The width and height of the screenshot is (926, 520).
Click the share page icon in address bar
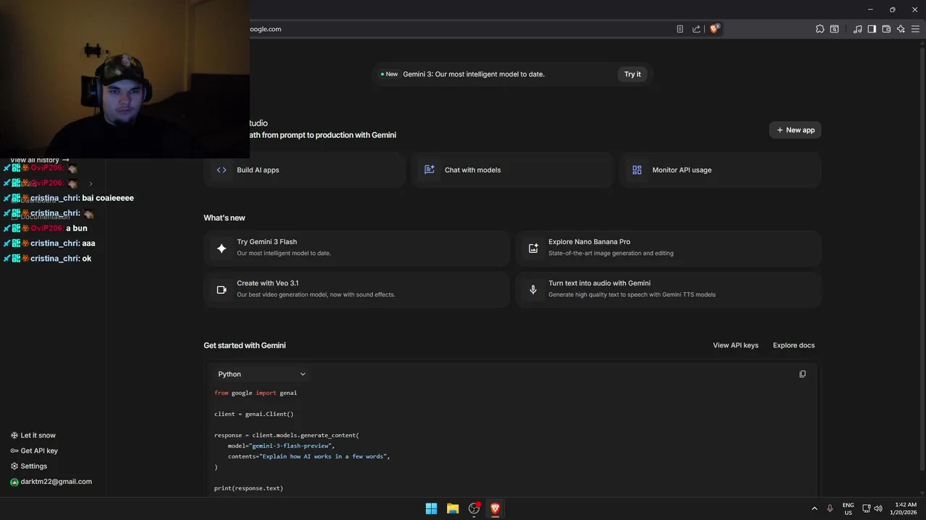(696, 29)
